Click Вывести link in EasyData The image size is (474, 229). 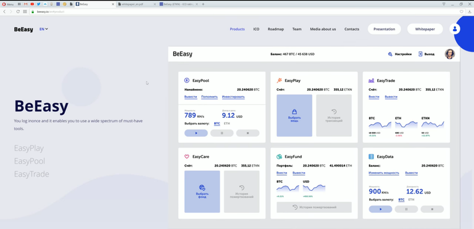[412, 173]
